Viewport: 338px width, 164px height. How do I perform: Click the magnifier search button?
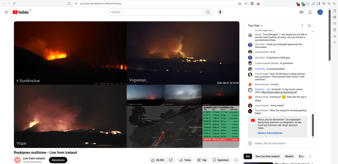click(208, 12)
